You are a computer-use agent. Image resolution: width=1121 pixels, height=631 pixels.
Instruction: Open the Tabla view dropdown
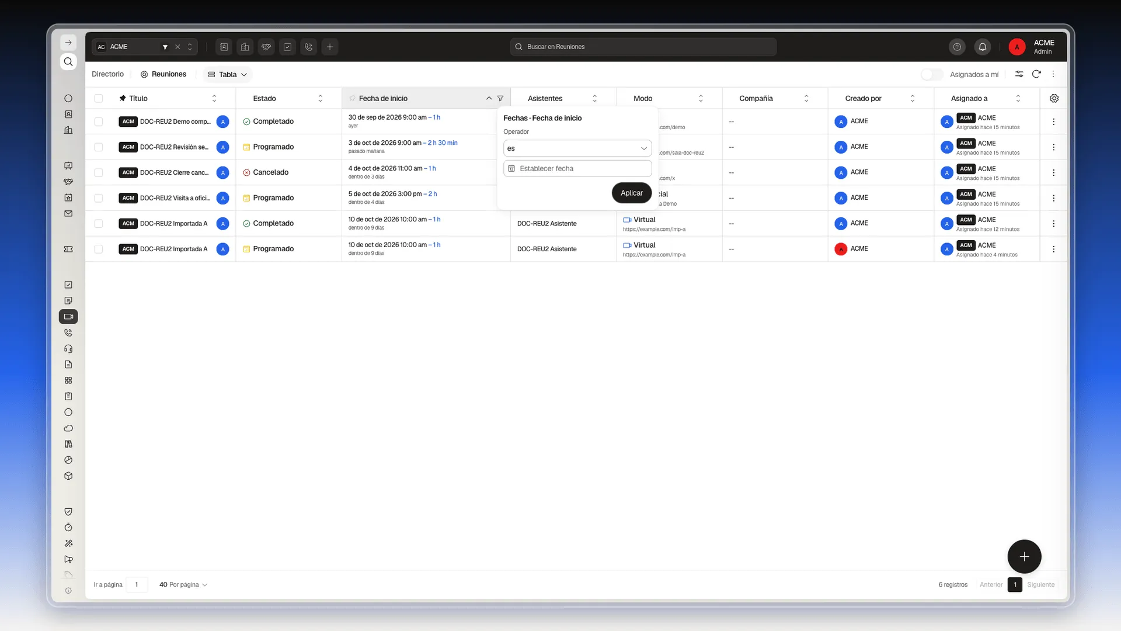pyautogui.click(x=228, y=74)
